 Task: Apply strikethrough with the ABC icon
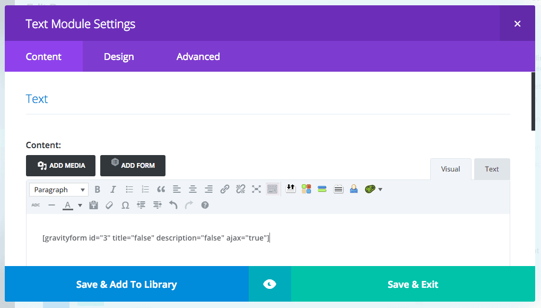click(x=36, y=205)
